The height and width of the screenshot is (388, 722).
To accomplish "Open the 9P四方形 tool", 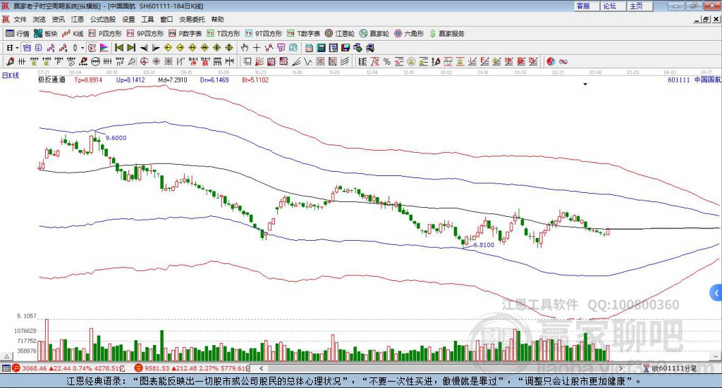I will (x=145, y=34).
